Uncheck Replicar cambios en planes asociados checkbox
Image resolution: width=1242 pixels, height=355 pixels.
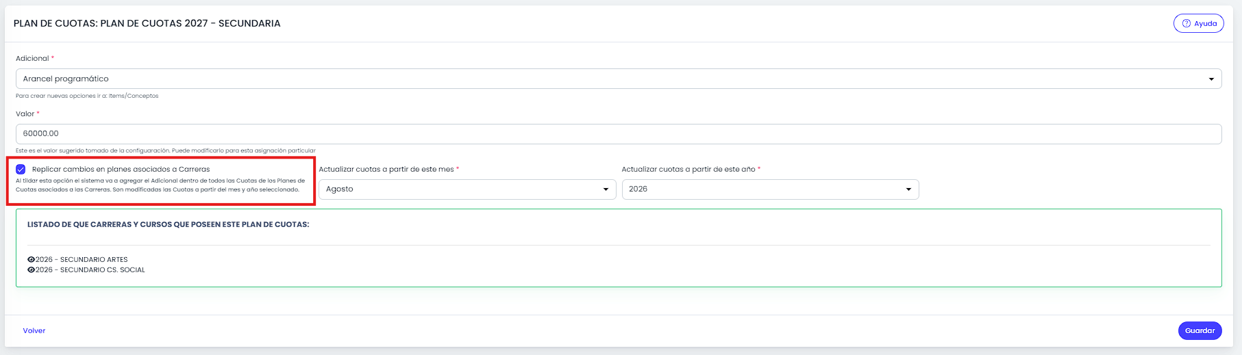tap(21, 169)
